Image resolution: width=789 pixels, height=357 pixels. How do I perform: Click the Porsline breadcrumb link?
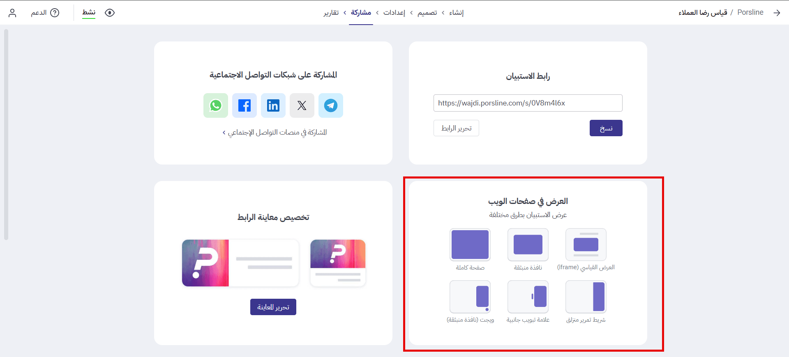click(750, 12)
